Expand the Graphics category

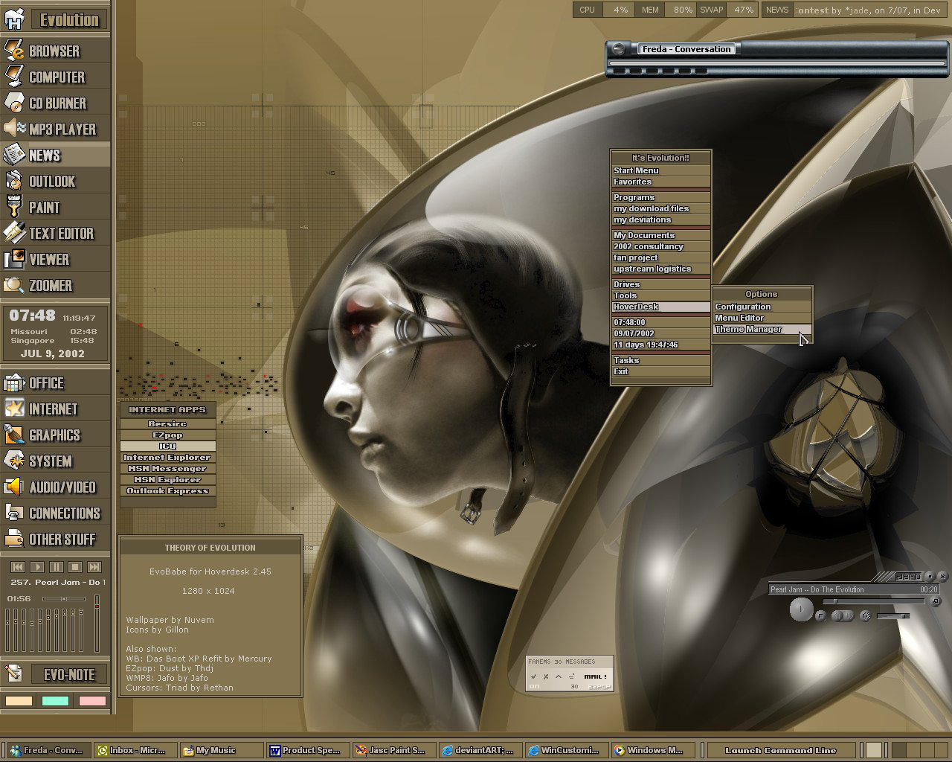coord(55,435)
